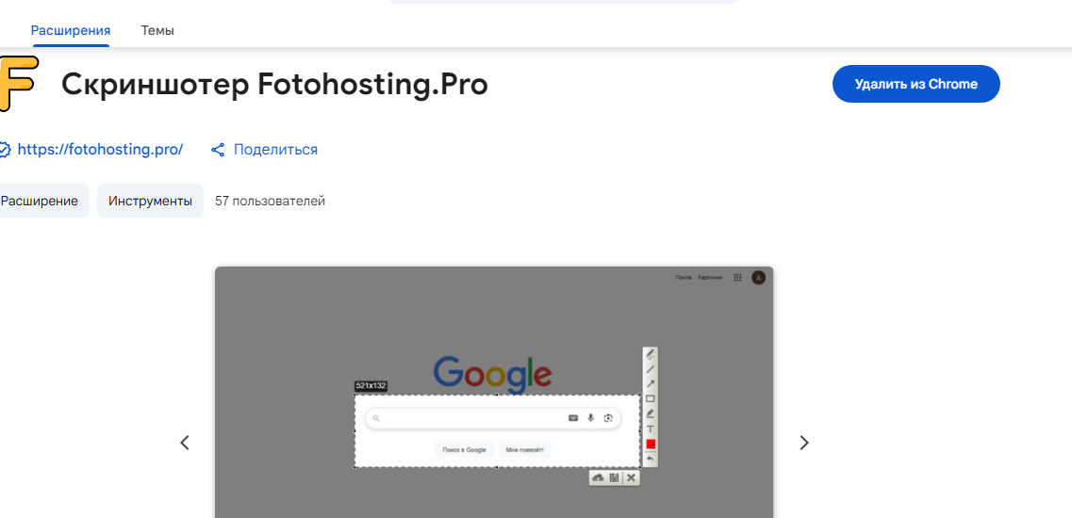Click the camera lens icon in previewed search
The image size is (1072, 518).
[x=608, y=418]
